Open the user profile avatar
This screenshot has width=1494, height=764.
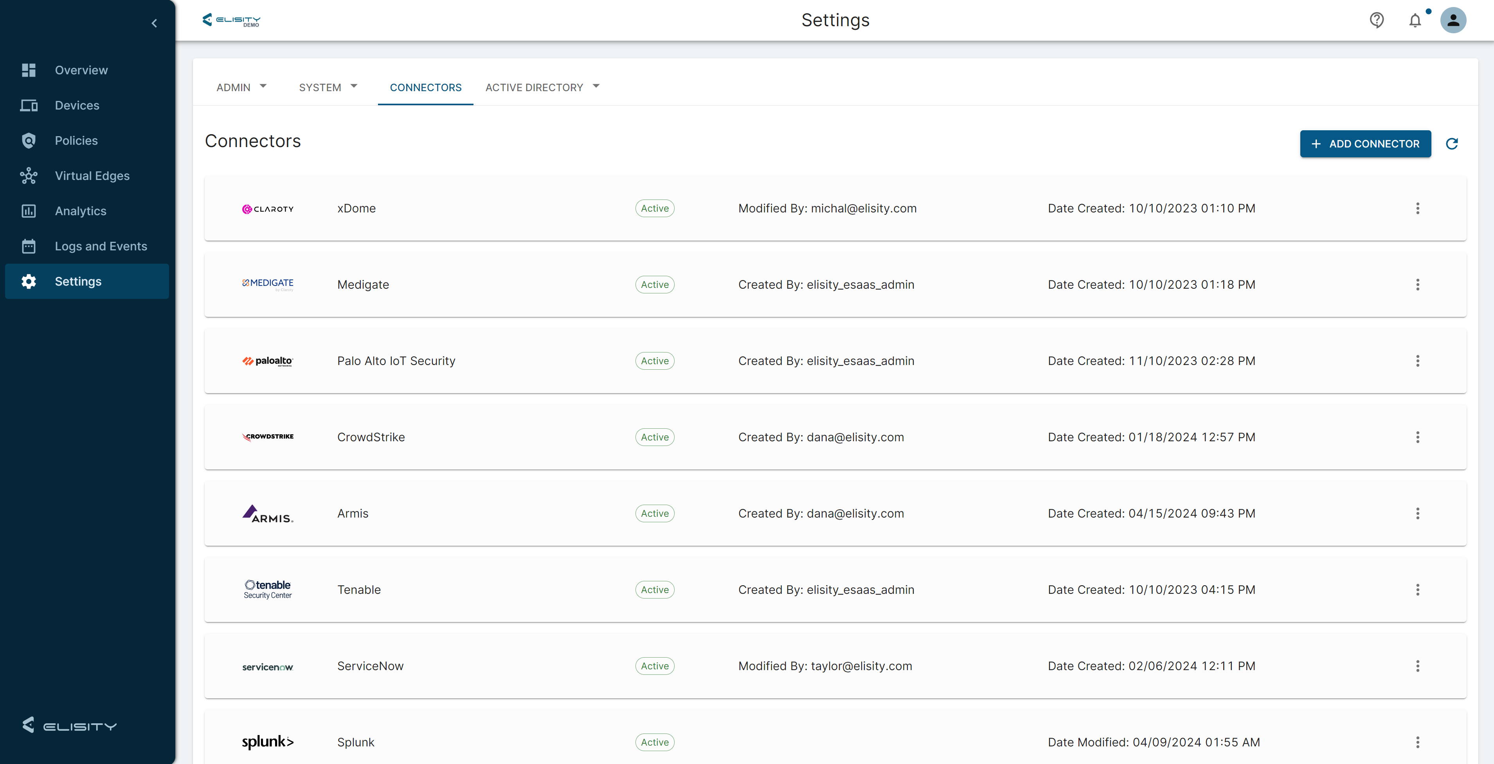tap(1453, 20)
